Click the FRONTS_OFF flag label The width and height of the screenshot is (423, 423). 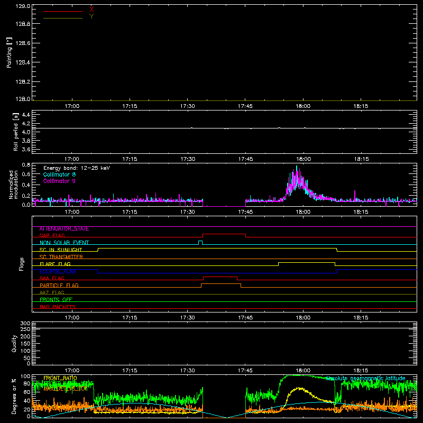[56, 300]
